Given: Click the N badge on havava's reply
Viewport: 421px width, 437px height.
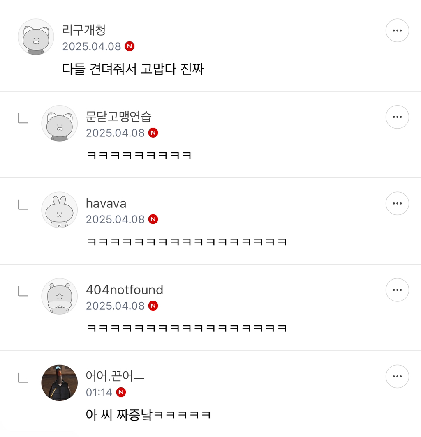Looking at the screenshot, I should [x=153, y=219].
